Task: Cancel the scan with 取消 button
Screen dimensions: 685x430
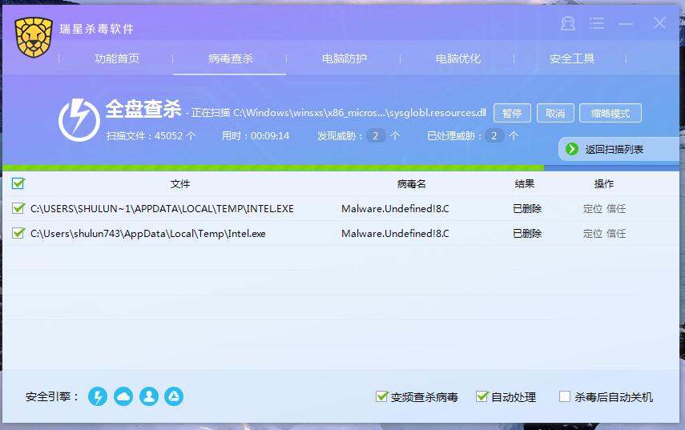Action: (555, 113)
